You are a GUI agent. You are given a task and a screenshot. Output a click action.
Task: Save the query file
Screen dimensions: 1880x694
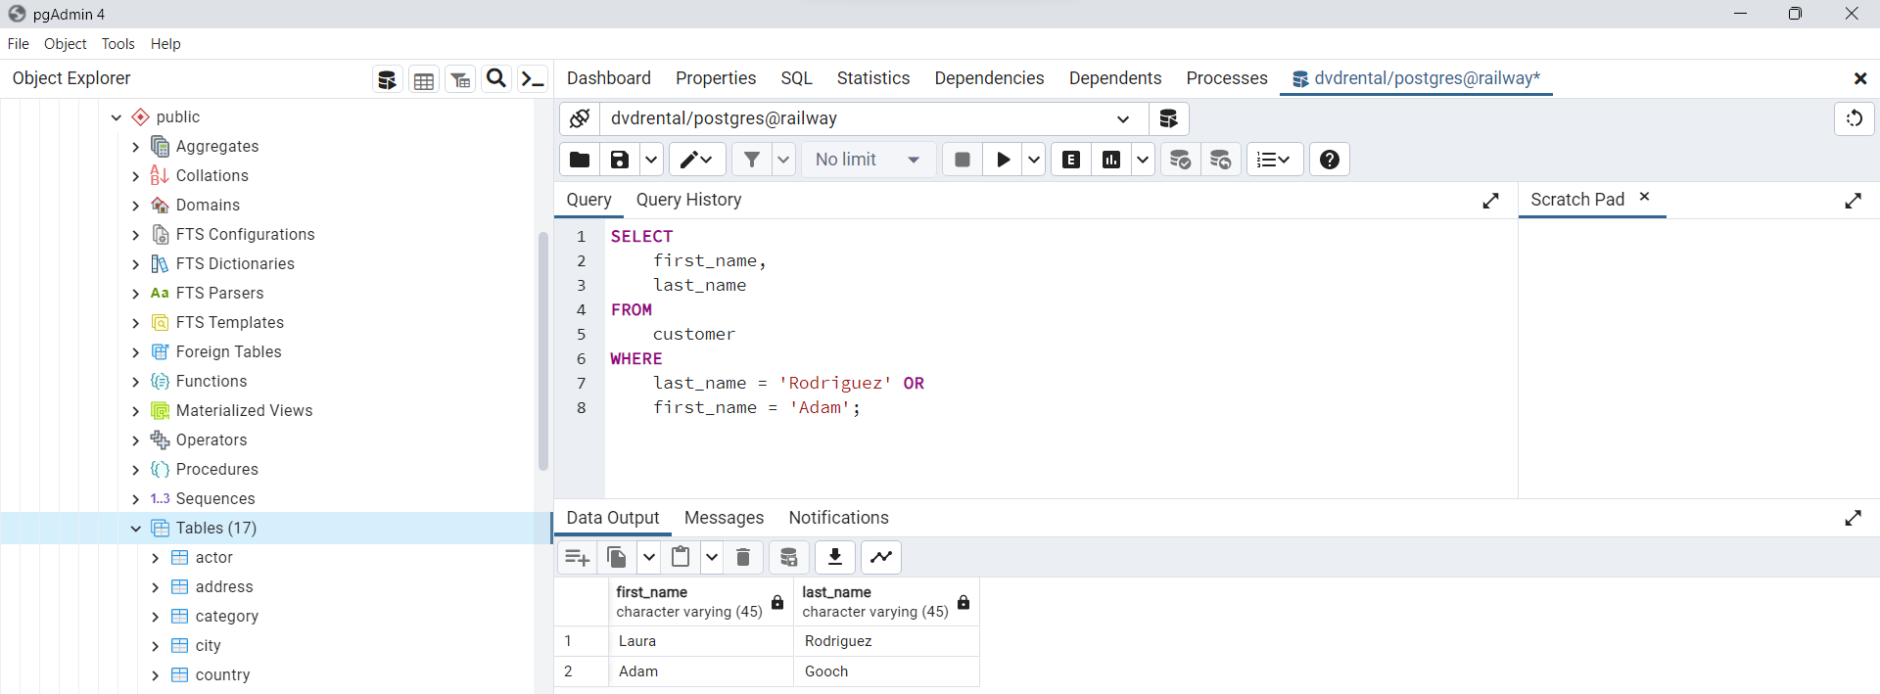(x=620, y=160)
